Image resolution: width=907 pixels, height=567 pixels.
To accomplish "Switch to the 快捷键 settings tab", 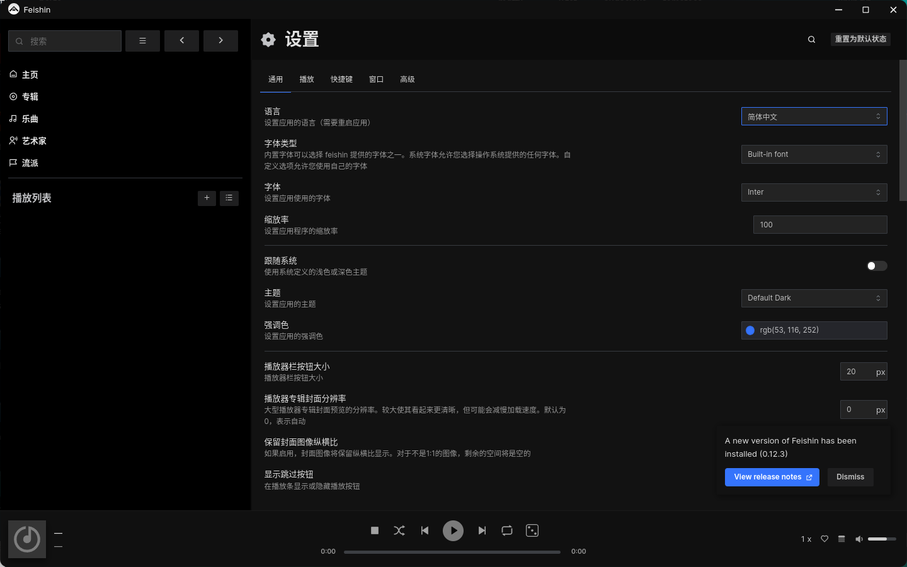I will (x=341, y=79).
